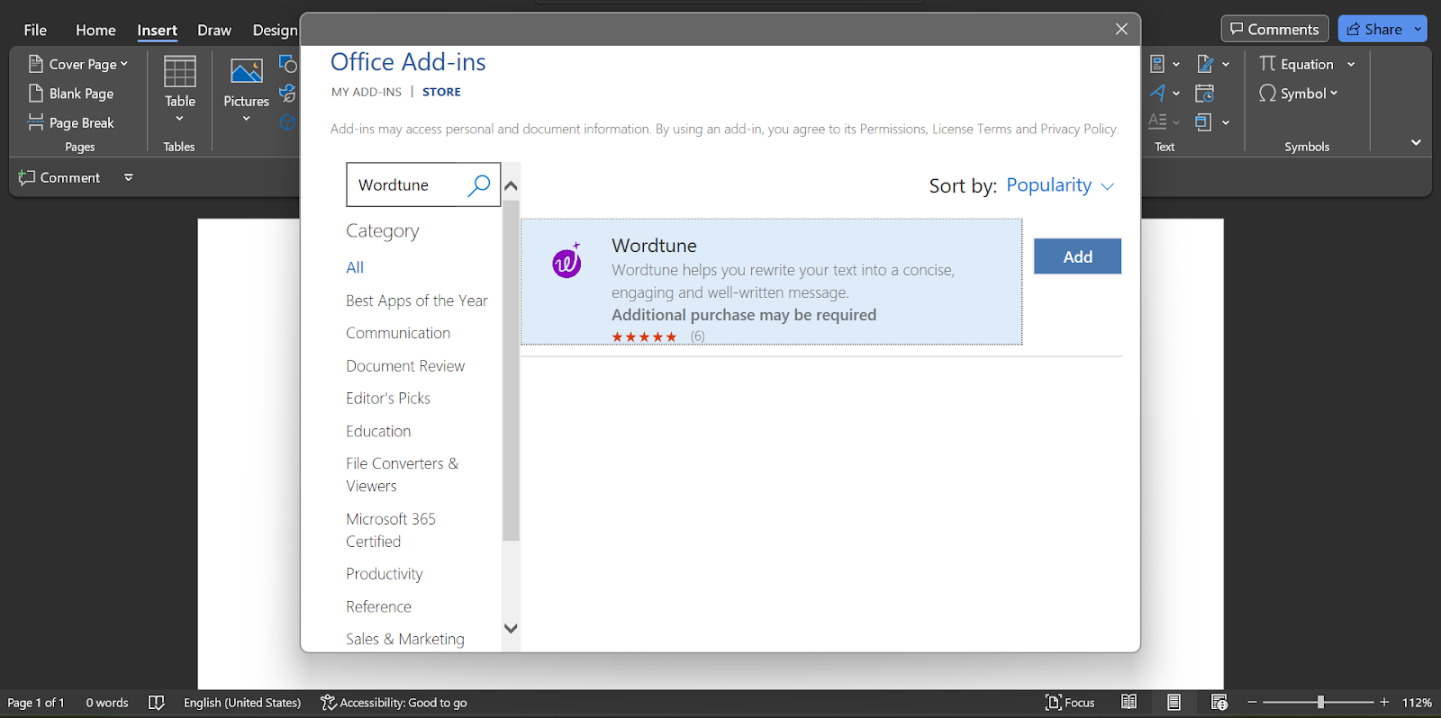Screen dimensions: 1441x718
Task: Choose the Communication category
Action: pos(398,333)
